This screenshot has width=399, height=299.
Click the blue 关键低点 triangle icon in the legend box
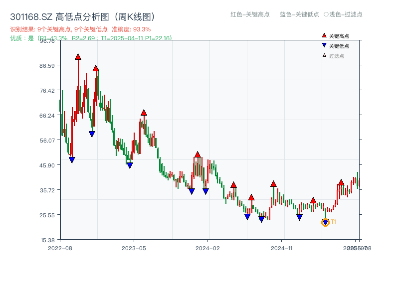(325, 46)
